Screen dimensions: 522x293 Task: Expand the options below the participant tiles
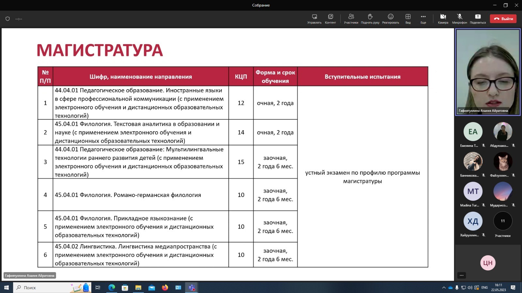point(462,275)
